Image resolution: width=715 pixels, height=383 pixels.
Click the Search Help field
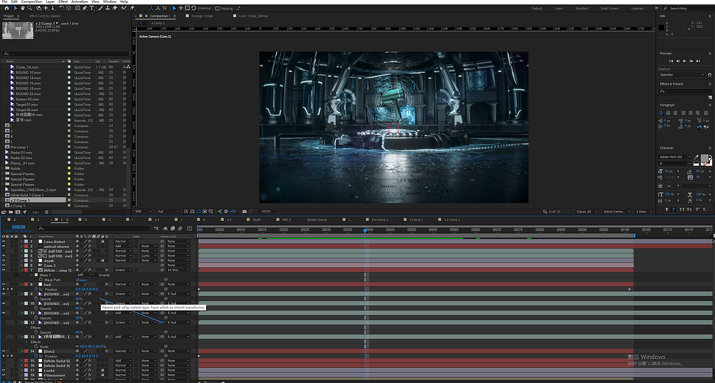click(688, 8)
